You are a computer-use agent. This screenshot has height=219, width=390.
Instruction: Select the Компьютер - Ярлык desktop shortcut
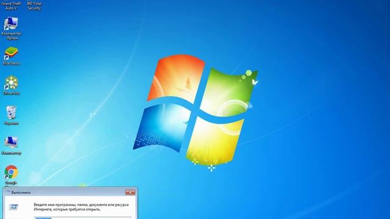(11, 28)
